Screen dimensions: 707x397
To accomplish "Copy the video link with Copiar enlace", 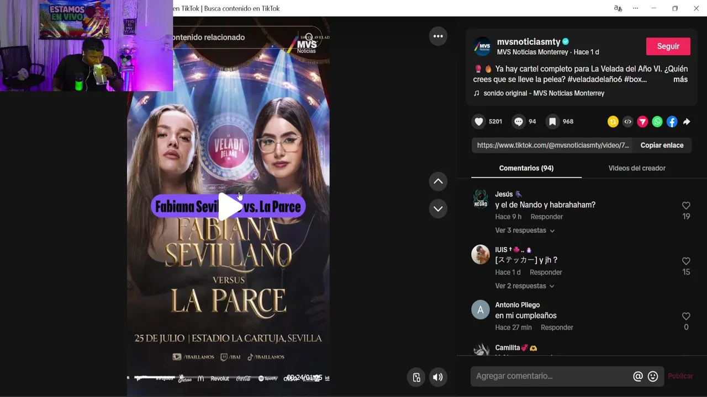I will point(662,146).
